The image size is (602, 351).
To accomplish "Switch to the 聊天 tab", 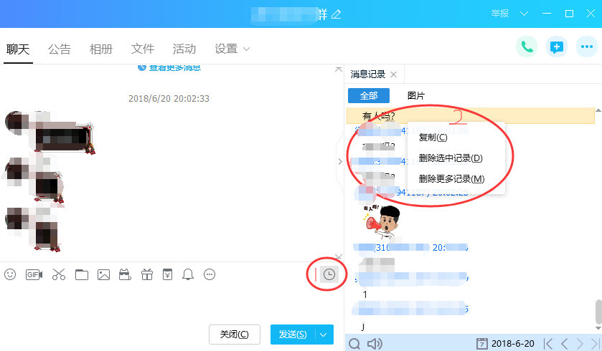I will pos(18,49).
